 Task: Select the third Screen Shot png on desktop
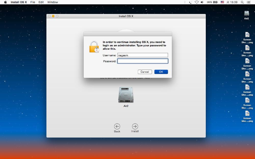[x=247, y=64]
